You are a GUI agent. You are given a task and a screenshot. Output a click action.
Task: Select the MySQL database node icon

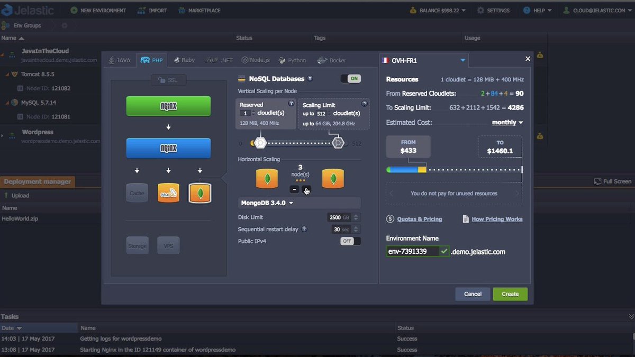tap(168, 193)
